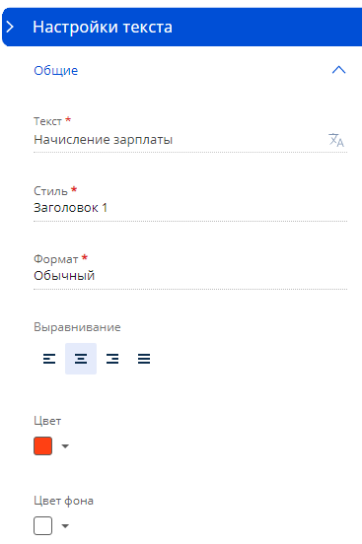Expand the arrow next to the Цвет фона swatch
Screen dimensions: 362x544
[x=65, y=526]
